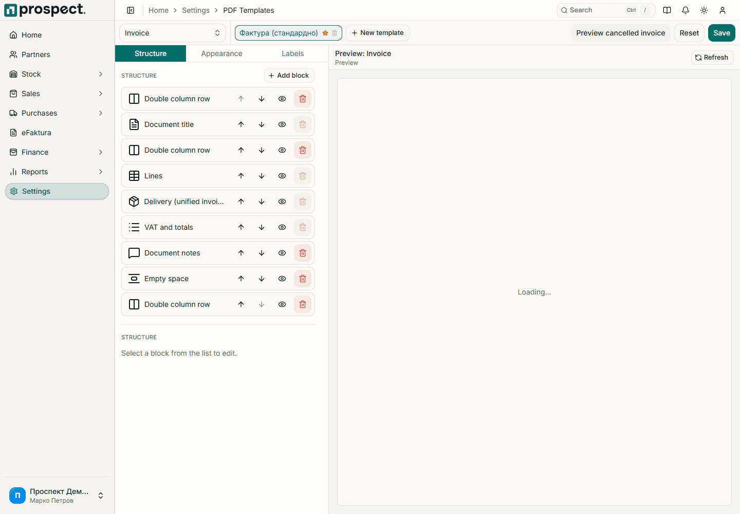Delete the last Double column row

[303, 304]
